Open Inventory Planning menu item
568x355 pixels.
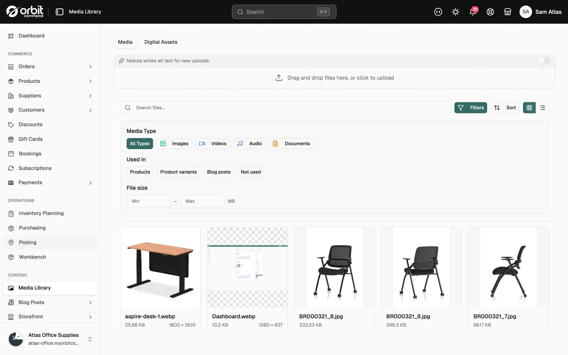pos(51,213)
